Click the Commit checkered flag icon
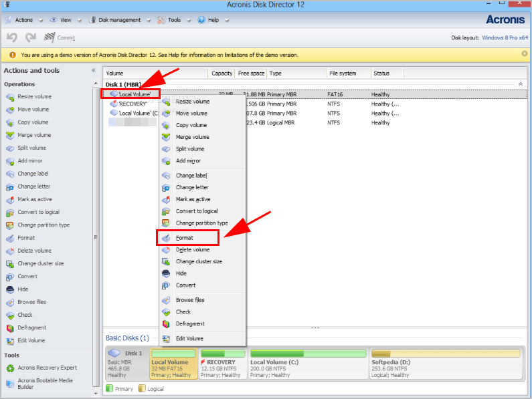The width and height of the screenshot is (532, 399). point(50,37)
